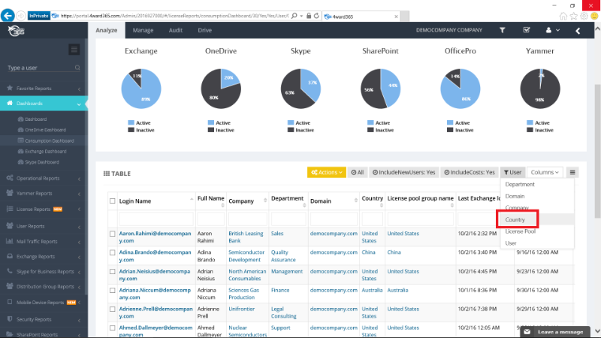Viewport: 601px width, 338px height.
Task: Open the Columns dropdown
Action: (545, 173)
